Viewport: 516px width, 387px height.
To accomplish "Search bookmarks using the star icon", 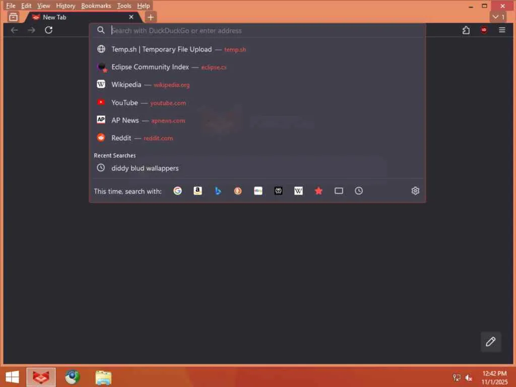I will (x=318, y=191).
